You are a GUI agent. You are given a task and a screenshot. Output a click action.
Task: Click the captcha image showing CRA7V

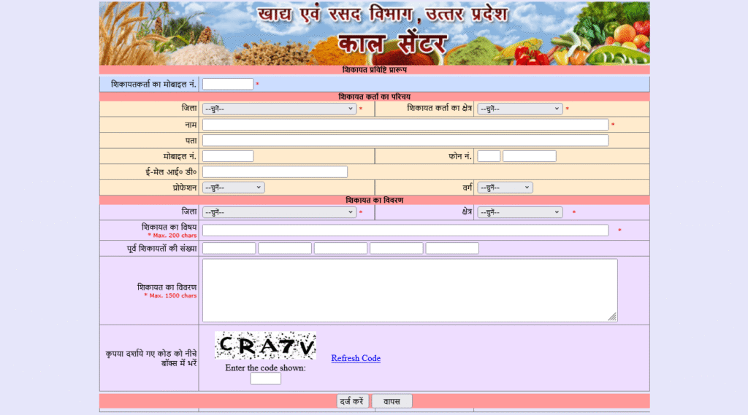tap(265, 346)
